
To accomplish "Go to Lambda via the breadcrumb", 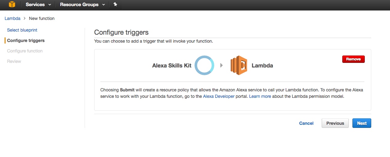I will 13,18.
